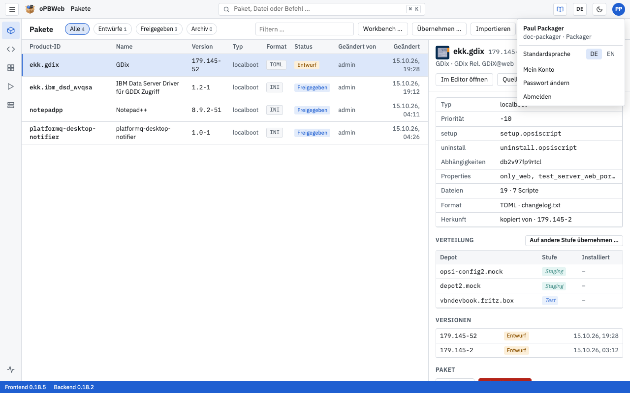Click Frontend 0.18.5 in status bar
The width and height of the screenshot is (630, 393).
(x=25, y=387)
